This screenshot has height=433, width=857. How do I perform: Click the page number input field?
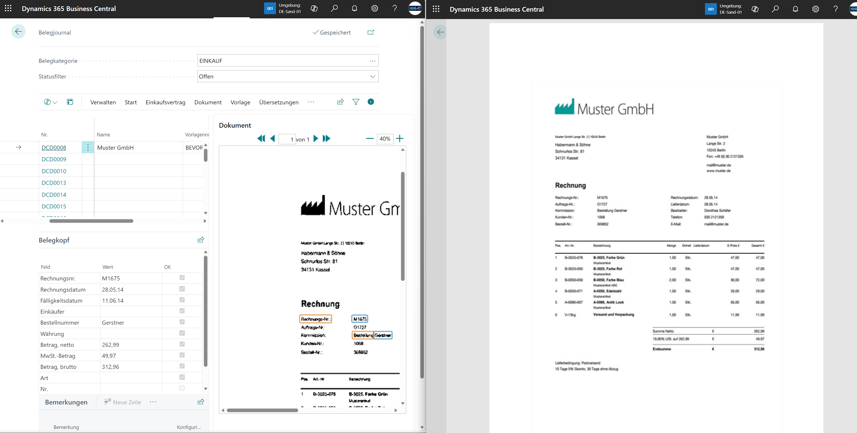click(x=287, y=139)
